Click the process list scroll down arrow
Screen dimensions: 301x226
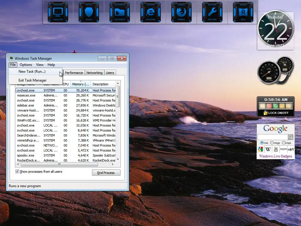[x=118, y=159]
